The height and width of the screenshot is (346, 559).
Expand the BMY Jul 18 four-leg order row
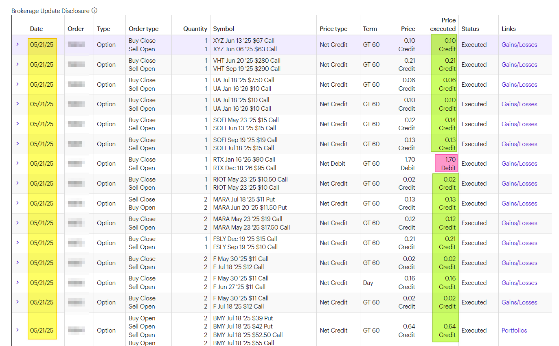point(18,330)
